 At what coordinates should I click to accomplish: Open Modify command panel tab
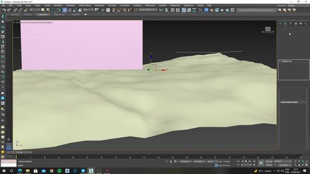(x=285, y=24)
